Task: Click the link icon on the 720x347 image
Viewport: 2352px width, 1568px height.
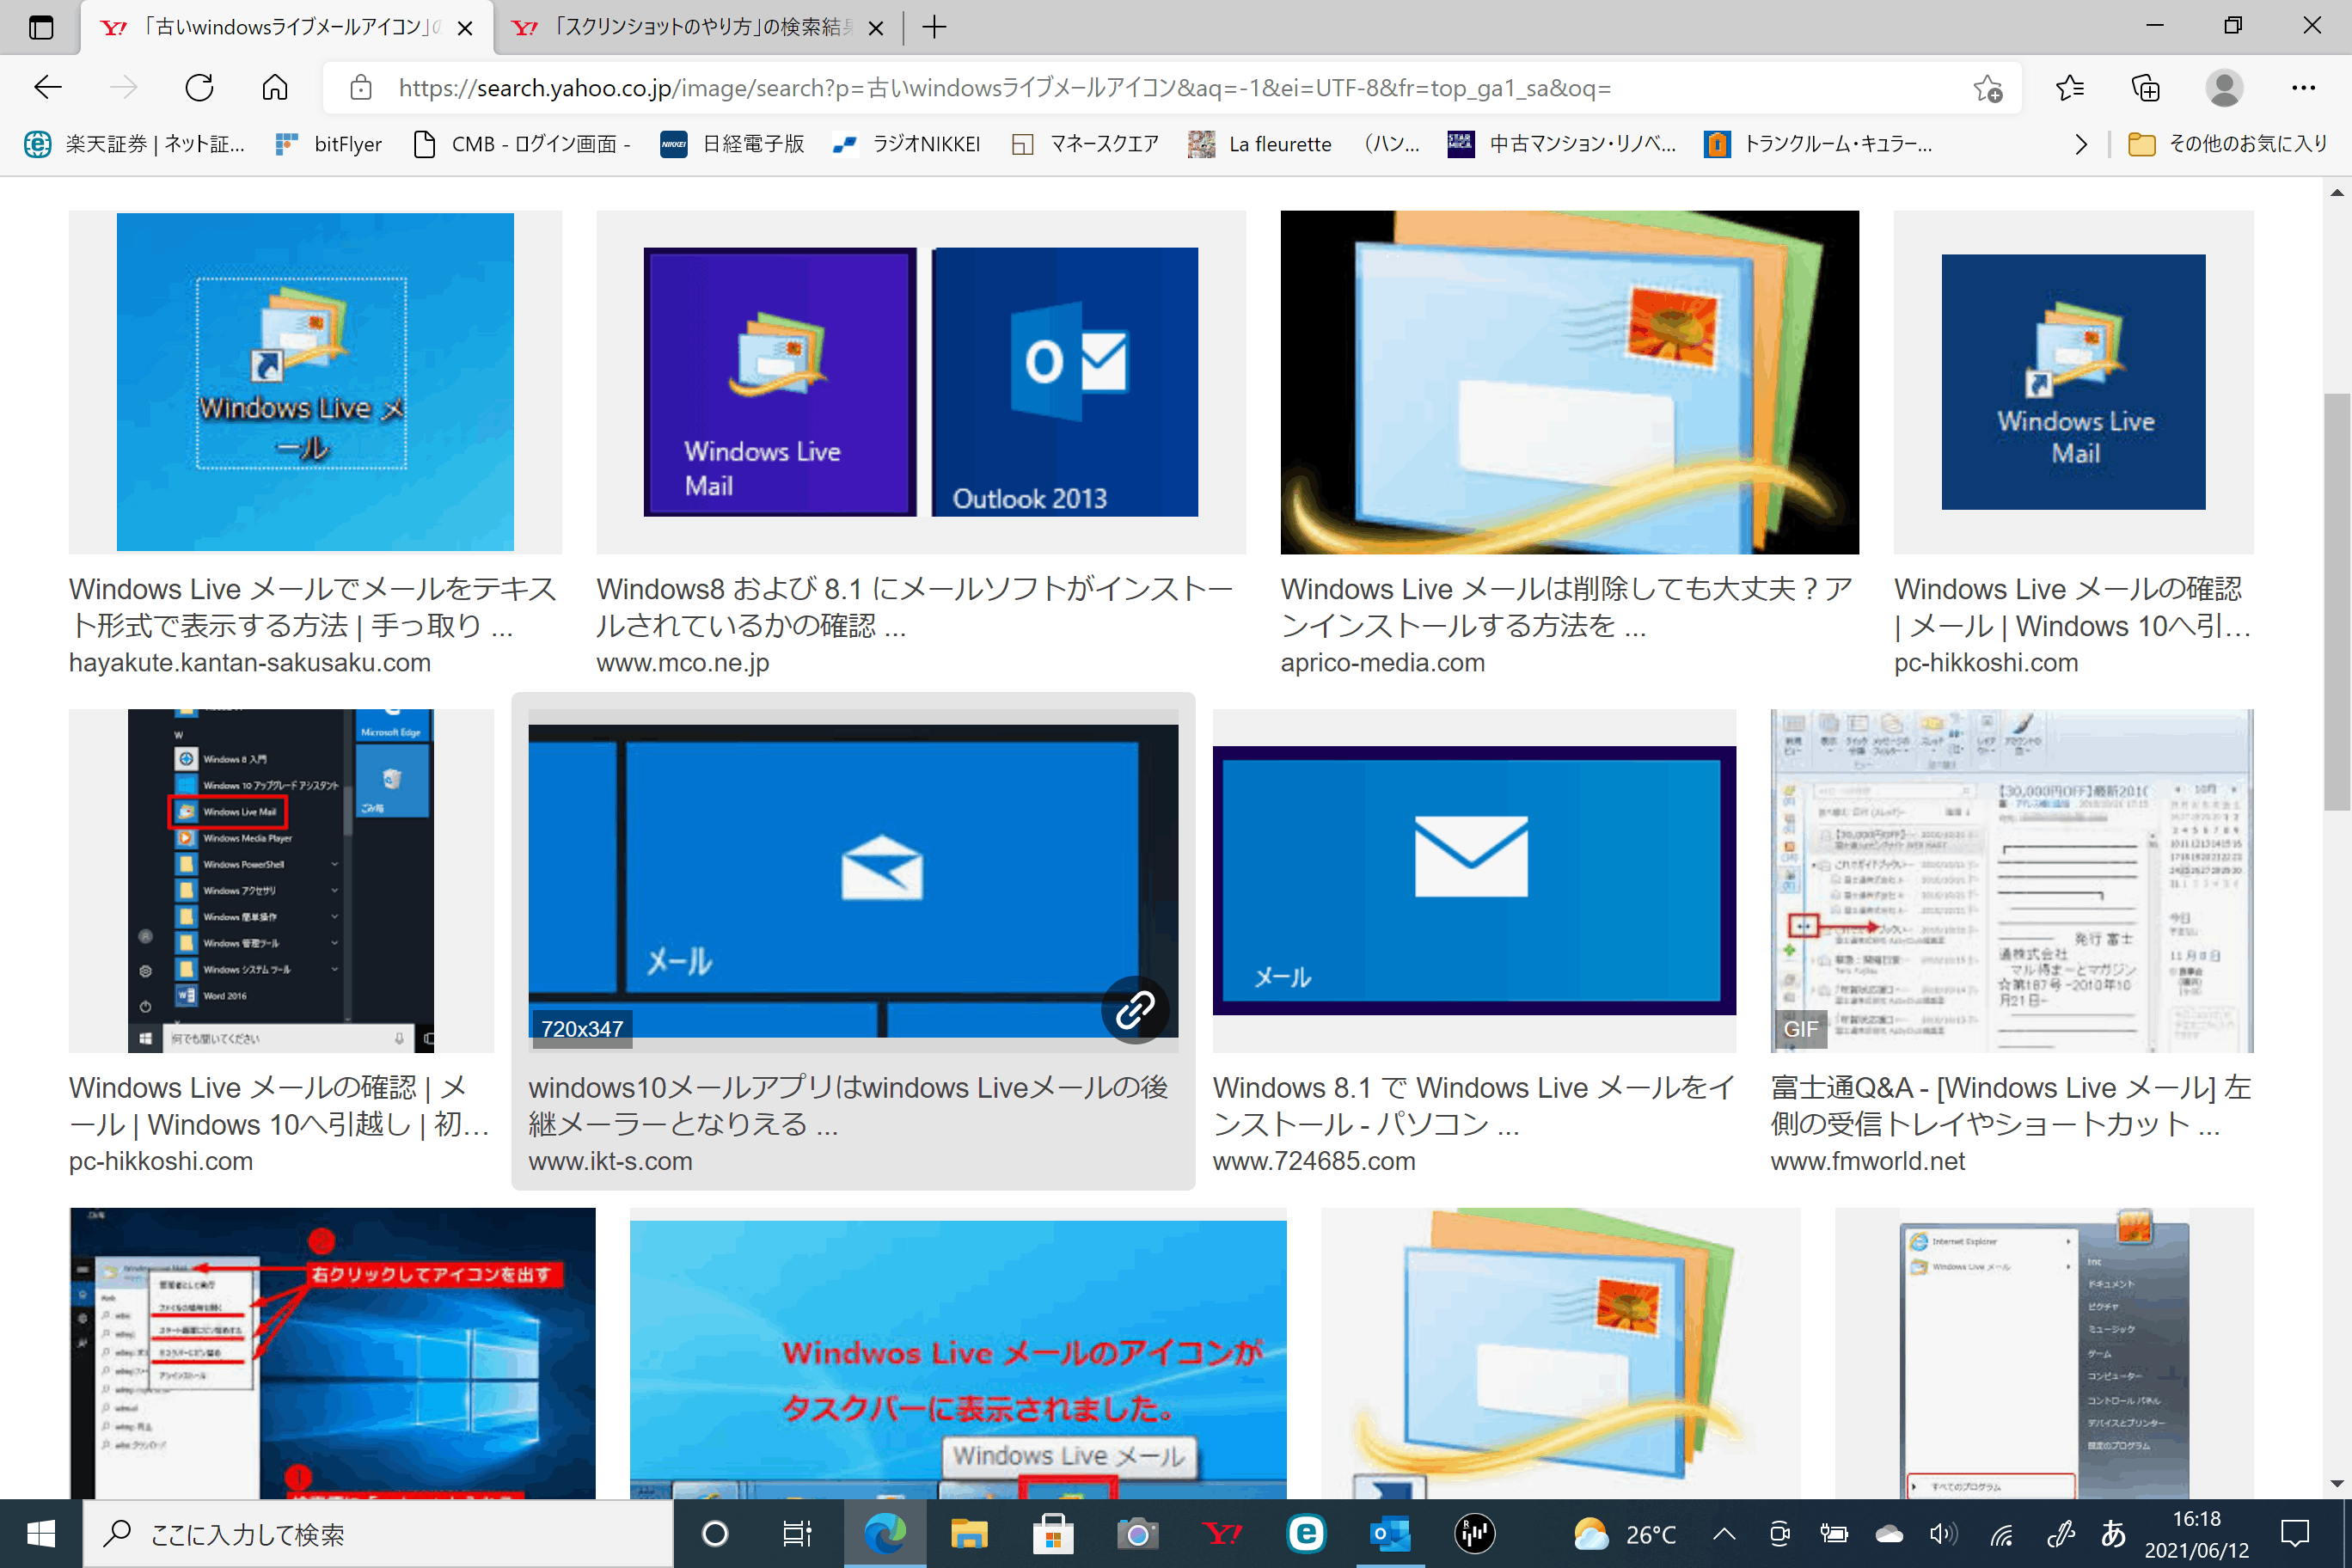Action: click(1135, 1009)
